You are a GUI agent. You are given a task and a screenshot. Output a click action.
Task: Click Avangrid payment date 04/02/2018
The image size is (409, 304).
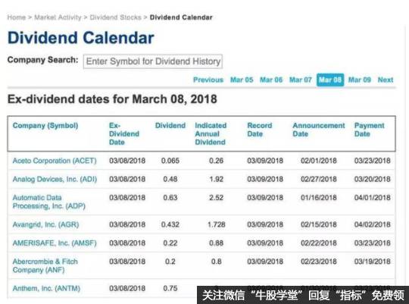373,224
